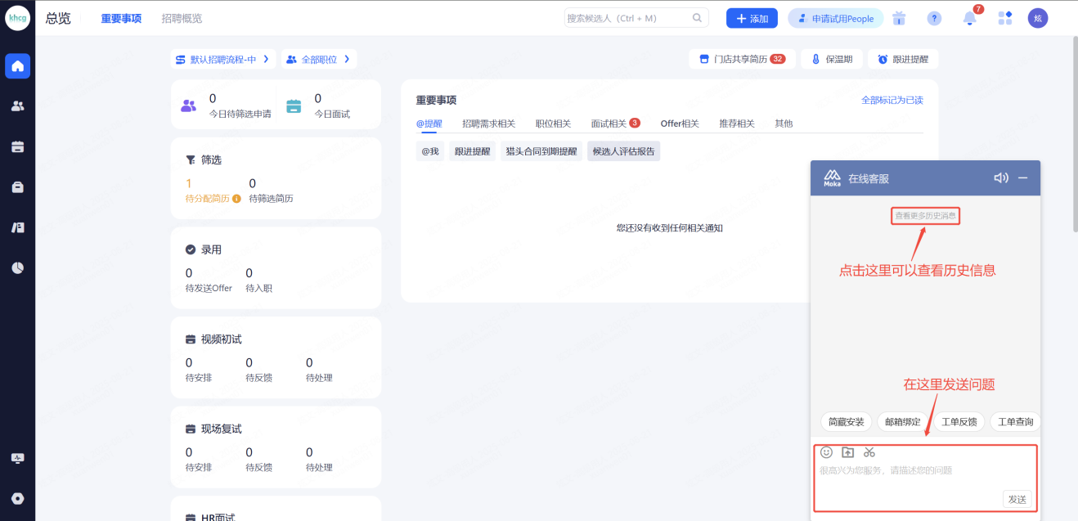The width and height of the screenshot is (1078, 521).
Task: Switch to the 招聘概览 tab
Action: (x=182, y=19)
